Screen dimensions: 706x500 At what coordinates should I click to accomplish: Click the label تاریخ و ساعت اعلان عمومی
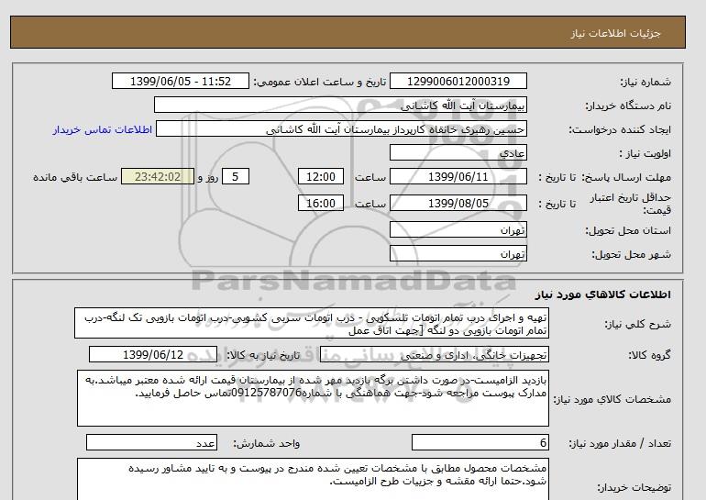pos(320,82)
